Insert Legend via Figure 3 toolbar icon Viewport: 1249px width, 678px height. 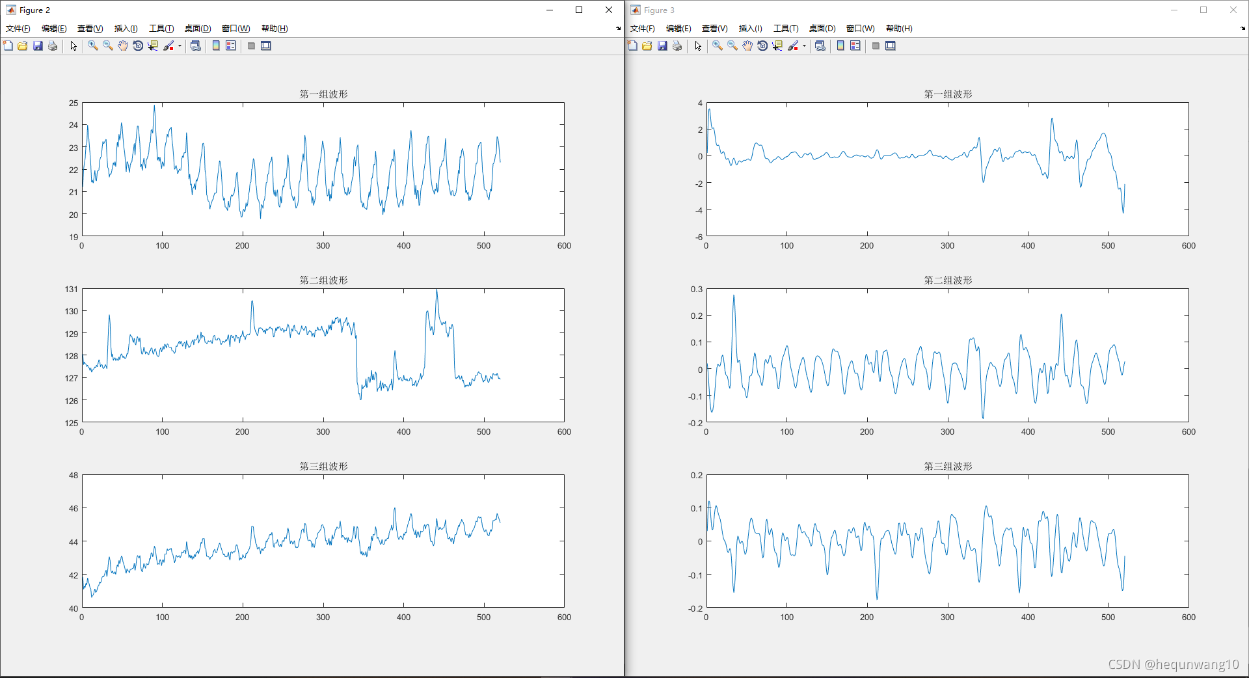[855, 46]
